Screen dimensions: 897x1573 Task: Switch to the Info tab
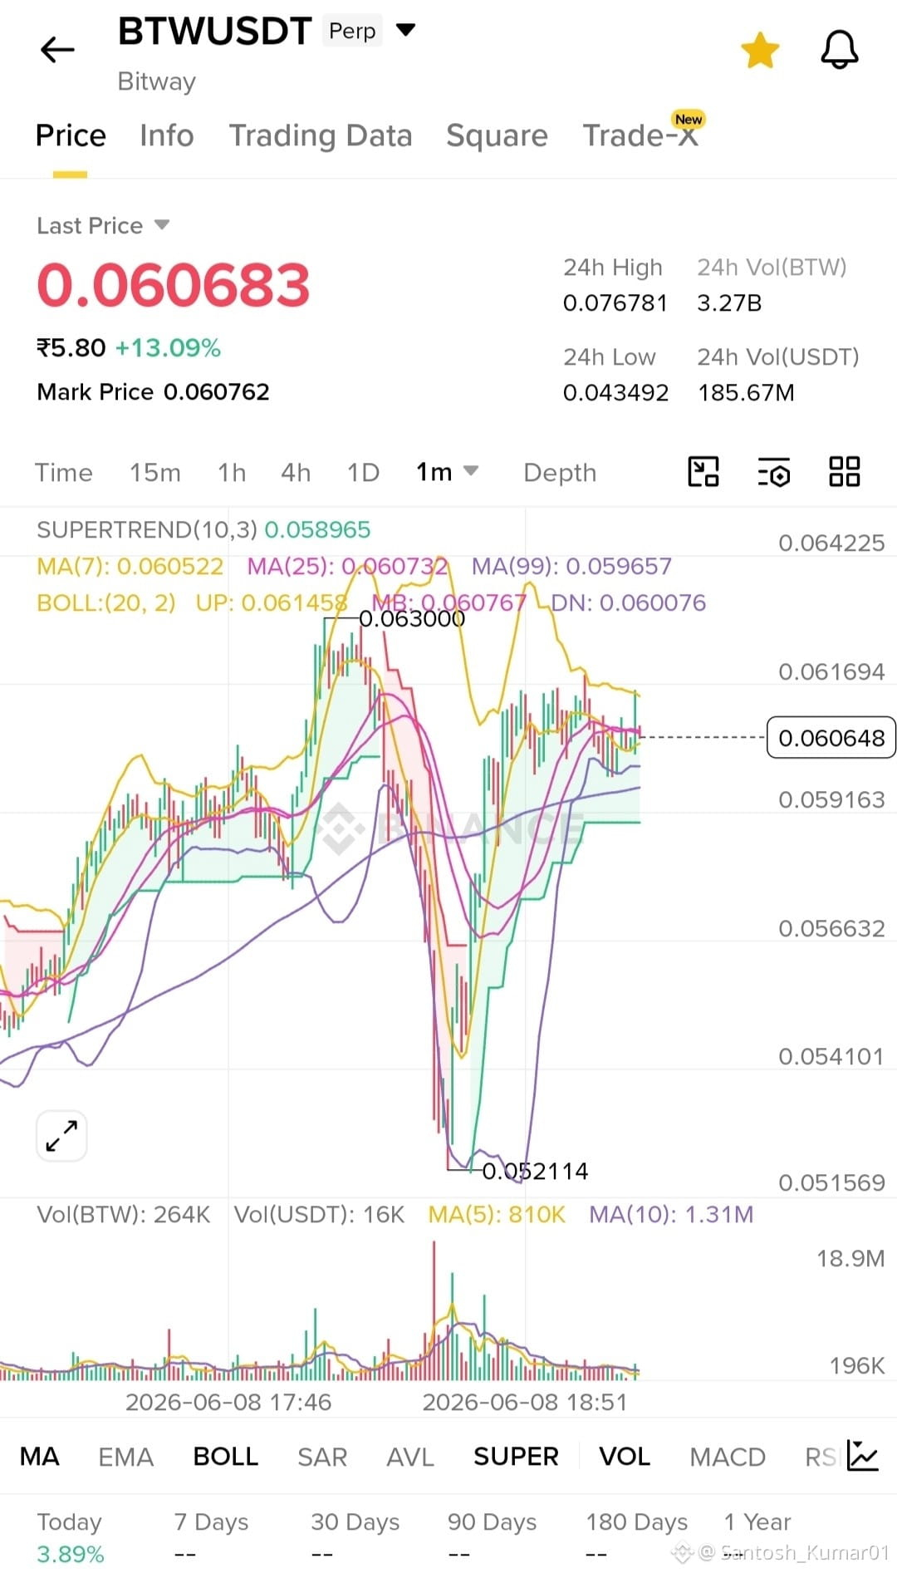(167, 135)
